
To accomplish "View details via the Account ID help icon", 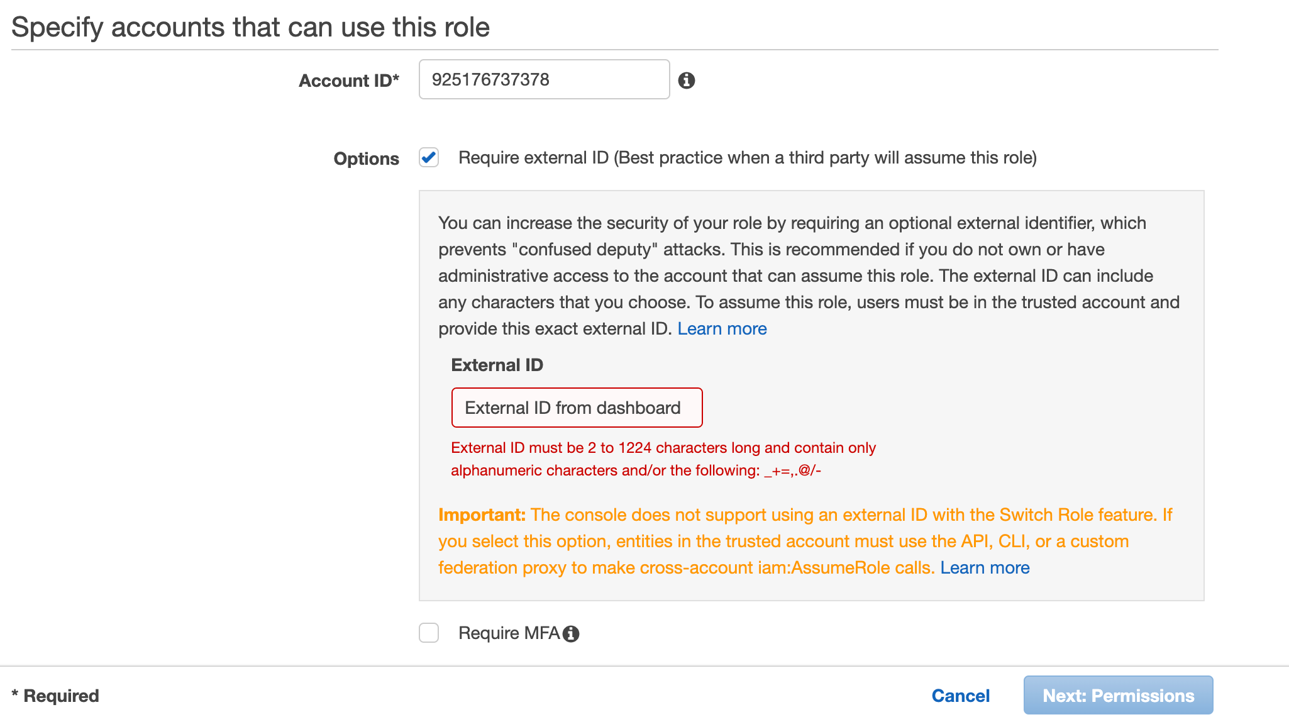I will coord(687,80).
